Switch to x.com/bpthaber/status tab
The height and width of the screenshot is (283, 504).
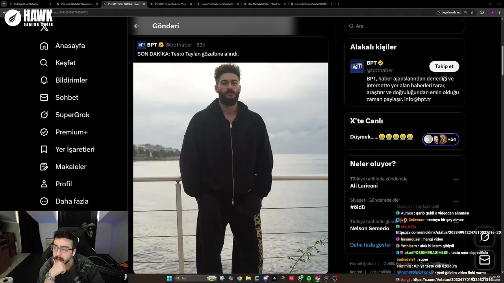point(311,4)
